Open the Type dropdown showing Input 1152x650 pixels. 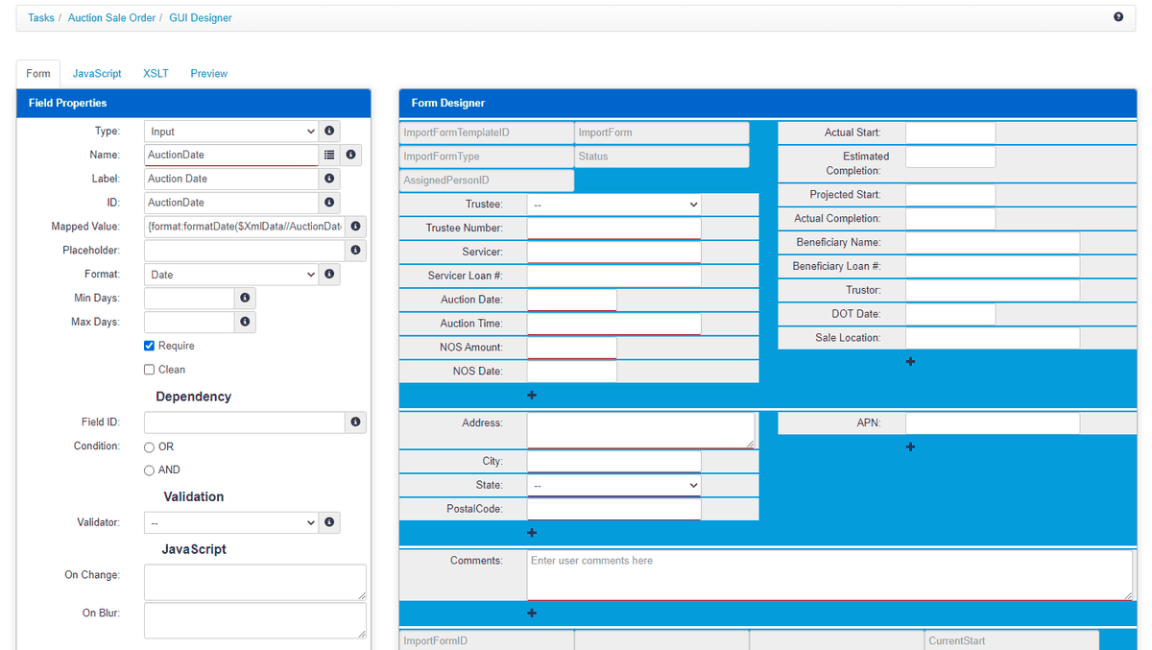[x=231, y=132]
